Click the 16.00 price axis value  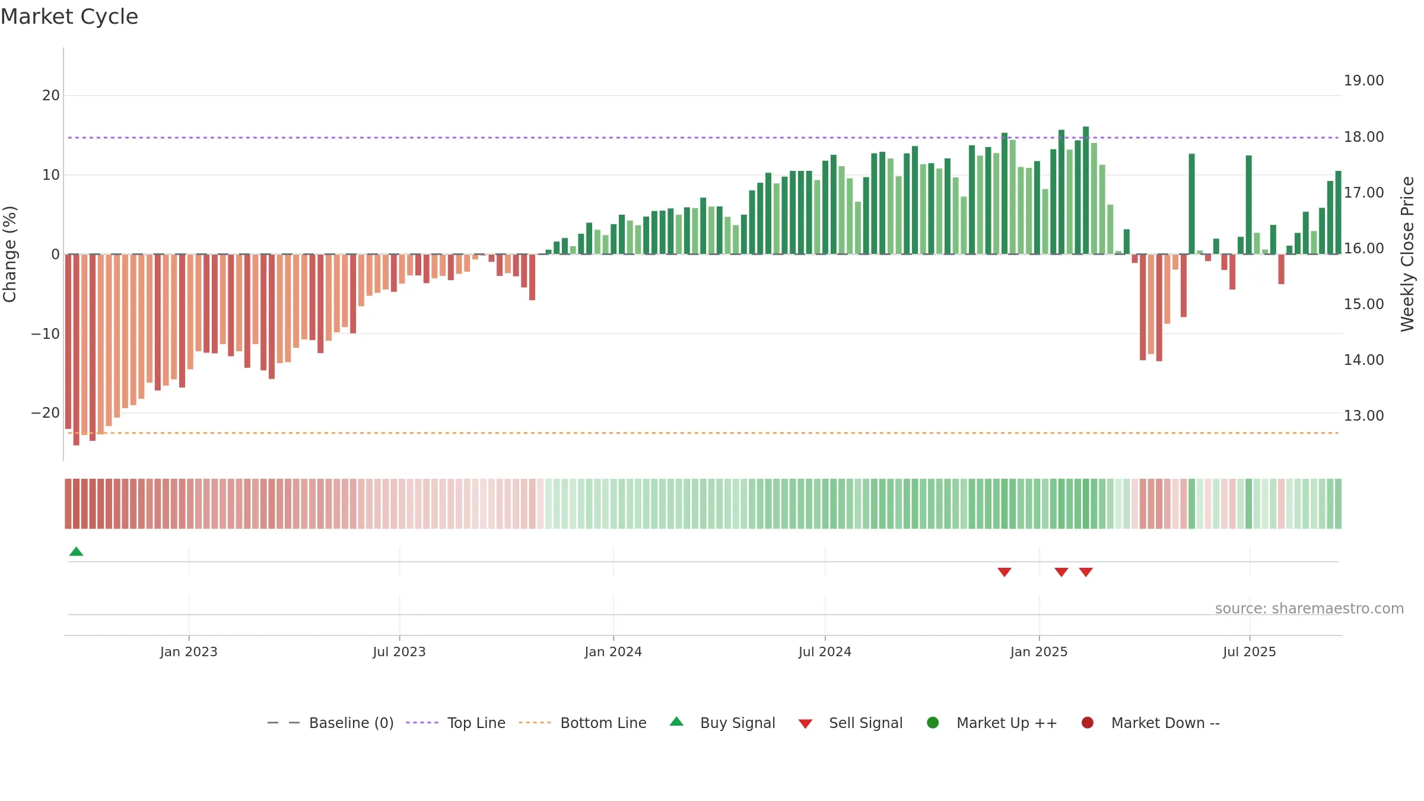pos(1363,248)
